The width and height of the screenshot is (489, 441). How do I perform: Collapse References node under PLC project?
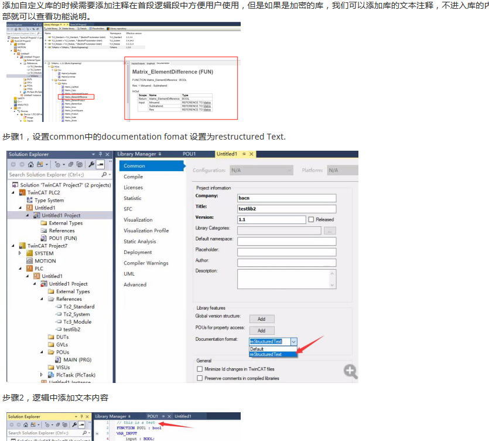[42, 299]
